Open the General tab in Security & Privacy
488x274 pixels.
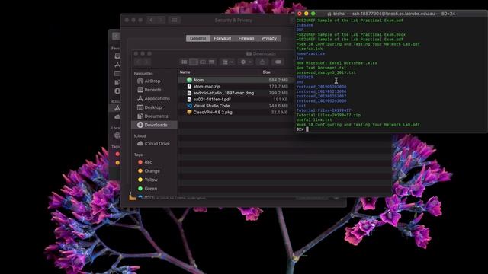(197, 39)
